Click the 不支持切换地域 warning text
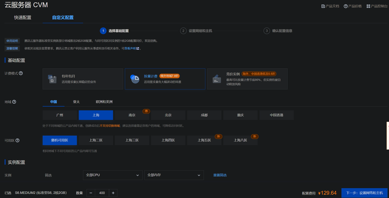389x198 pixels. [110, 126]
